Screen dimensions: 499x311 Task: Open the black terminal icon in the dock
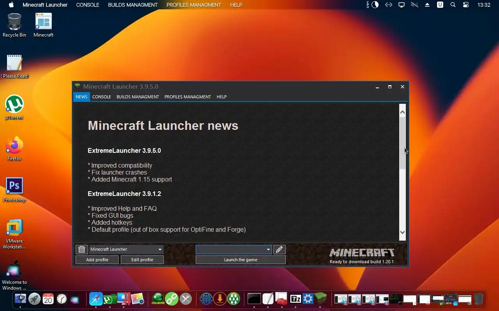click(x=254, y=299)
